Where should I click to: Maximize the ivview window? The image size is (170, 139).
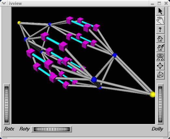pyautogui.click(x=159, y=3)
